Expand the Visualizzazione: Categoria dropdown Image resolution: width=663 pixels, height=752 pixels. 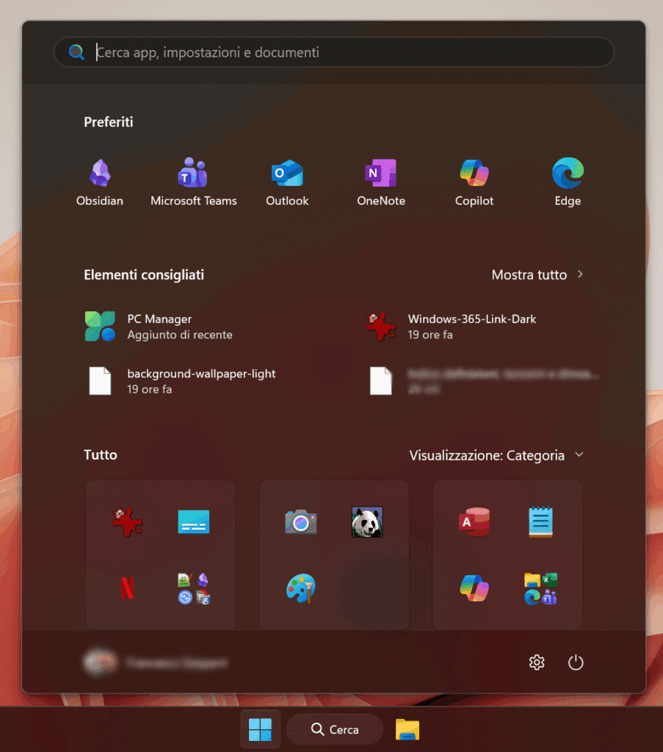[496, 455]
